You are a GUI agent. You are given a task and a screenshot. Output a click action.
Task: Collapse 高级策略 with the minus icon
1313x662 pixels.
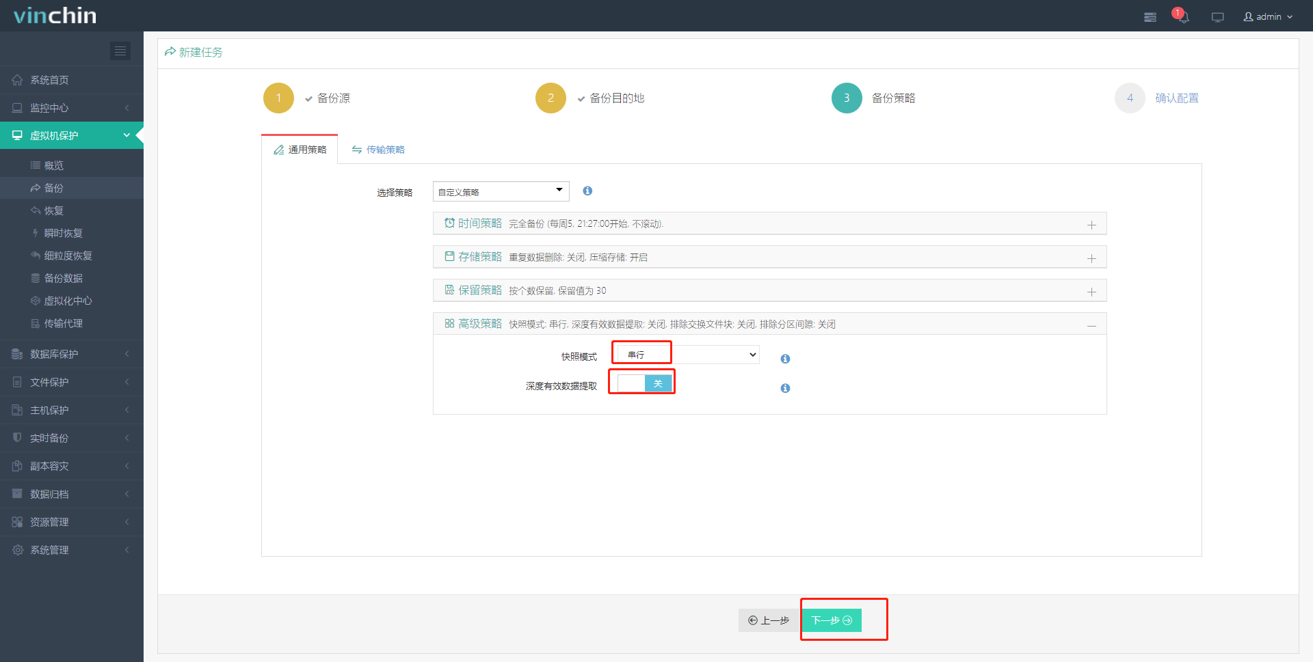tap(1091, 326)
